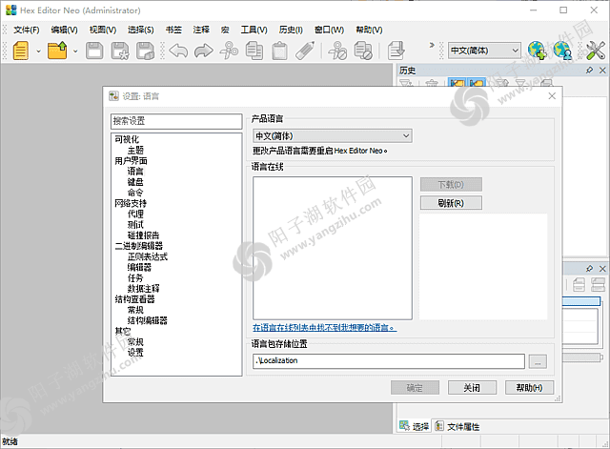Screen dimensions: 610x449
Task: Open the 选择(S) menu
Action: pyautogui.click(x=141, y=30)
